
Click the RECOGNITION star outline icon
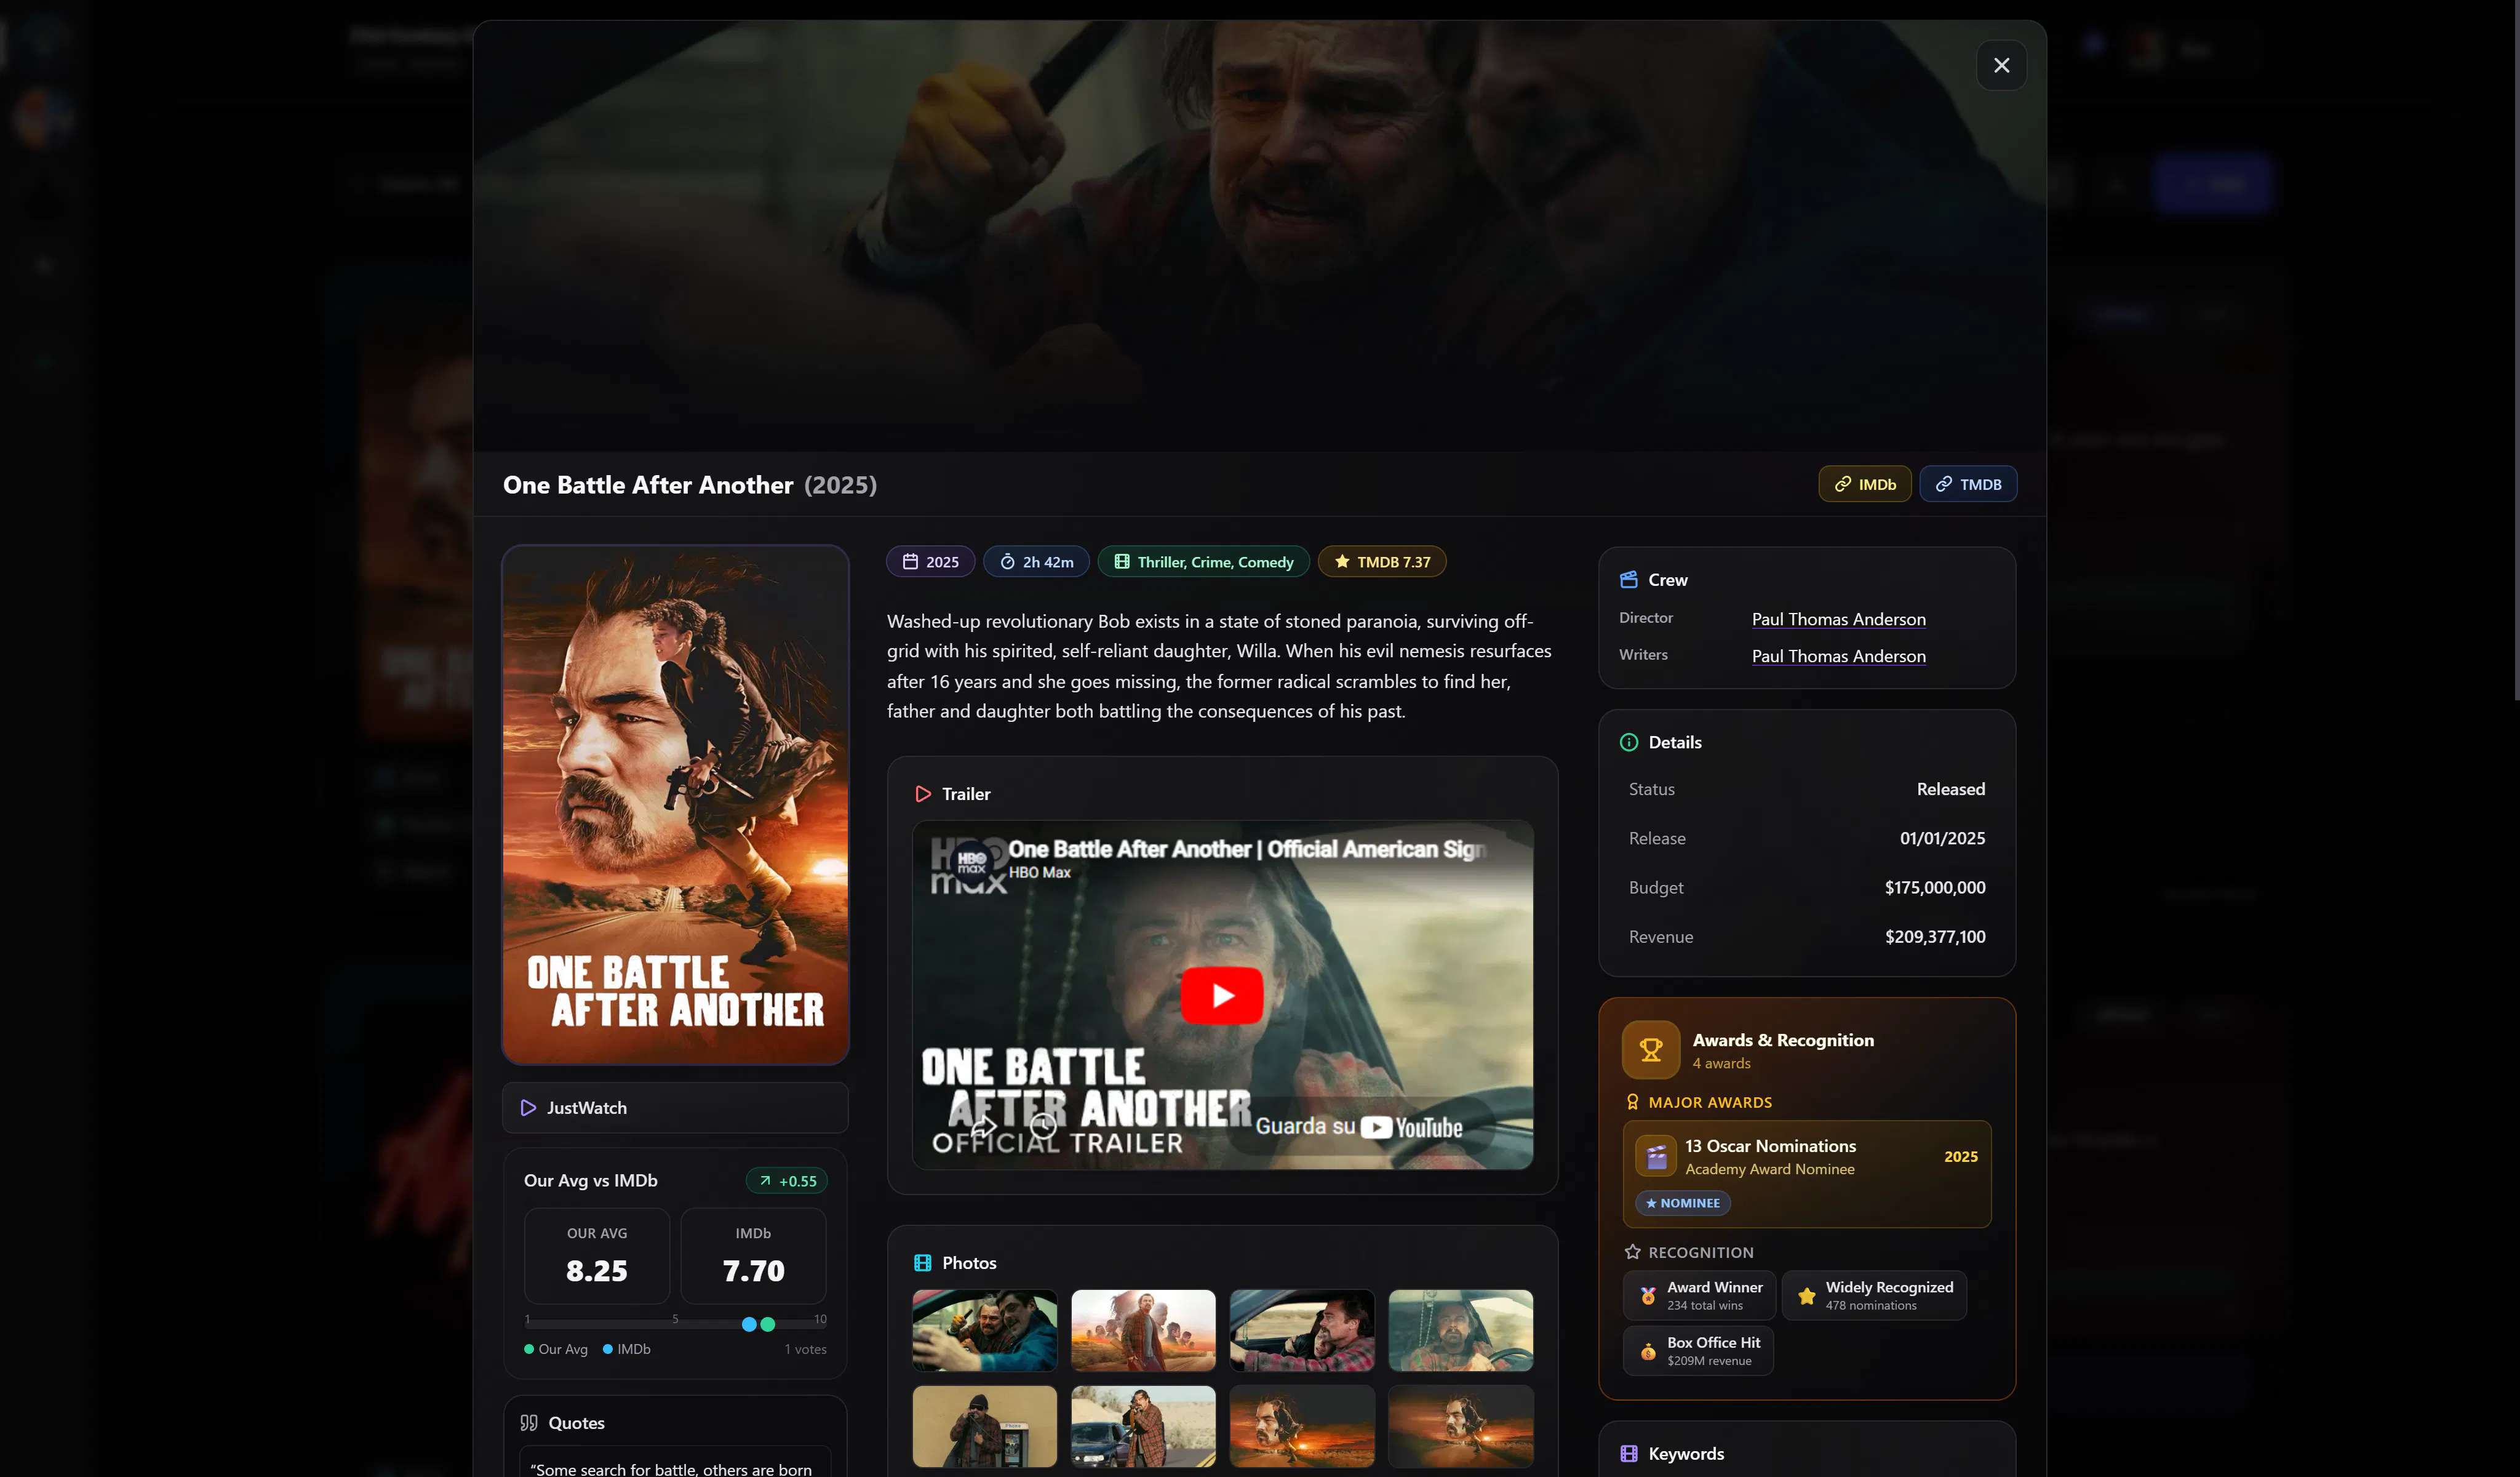tap(1633, 1252)
